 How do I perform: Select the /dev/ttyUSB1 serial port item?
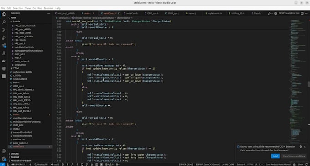(41, 165)
